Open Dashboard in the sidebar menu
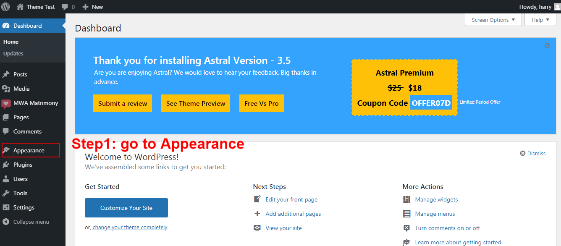The image size is (561, 246). click(x=33, y=26)
